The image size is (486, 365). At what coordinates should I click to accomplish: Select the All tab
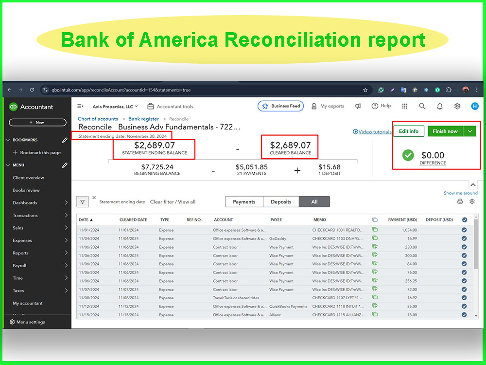(314, 202)
